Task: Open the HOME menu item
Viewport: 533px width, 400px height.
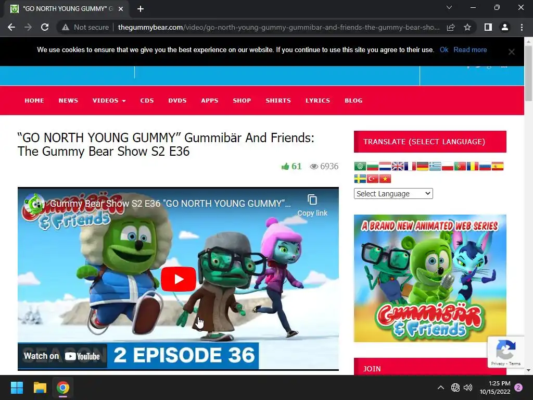Action: tap(34, 101)
